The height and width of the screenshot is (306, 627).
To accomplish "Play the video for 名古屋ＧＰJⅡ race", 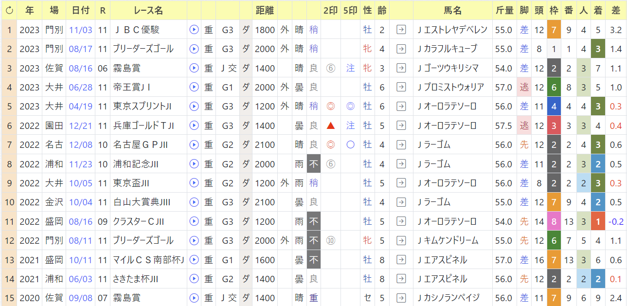I will pyautogui.click(x=194, y=144).
